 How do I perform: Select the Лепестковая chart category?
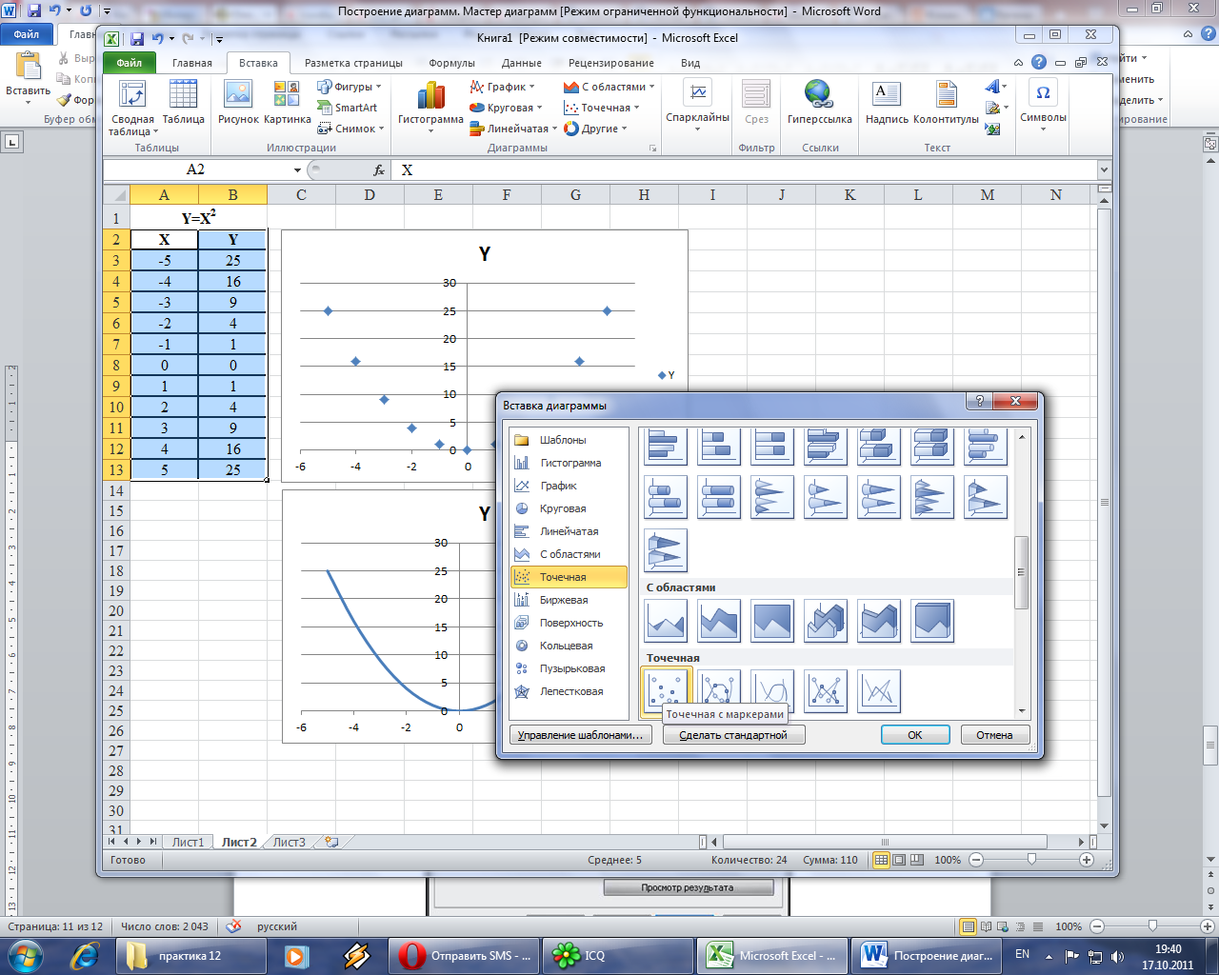point(570,691)
